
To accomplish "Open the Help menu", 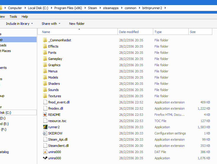I will [x=25, y=17].
